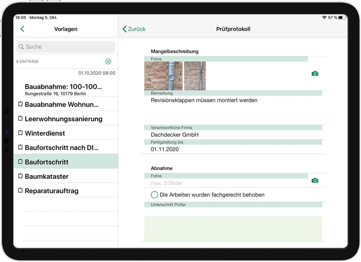The width and height of the screenshot is (361, 262).
Task: Tap the Unterschrift Prüfer signature area
Action: 233,229
